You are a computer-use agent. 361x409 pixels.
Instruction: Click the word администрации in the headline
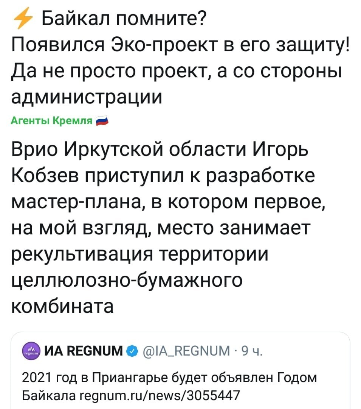tap(87, 97)
